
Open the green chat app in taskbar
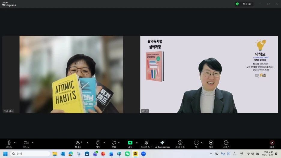point(127,154)
